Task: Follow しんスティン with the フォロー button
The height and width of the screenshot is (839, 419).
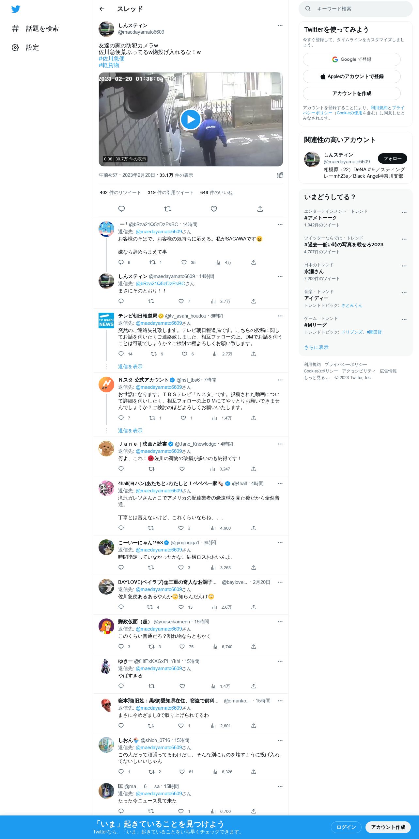Action: pyautogui.click(x=392, y=158)
